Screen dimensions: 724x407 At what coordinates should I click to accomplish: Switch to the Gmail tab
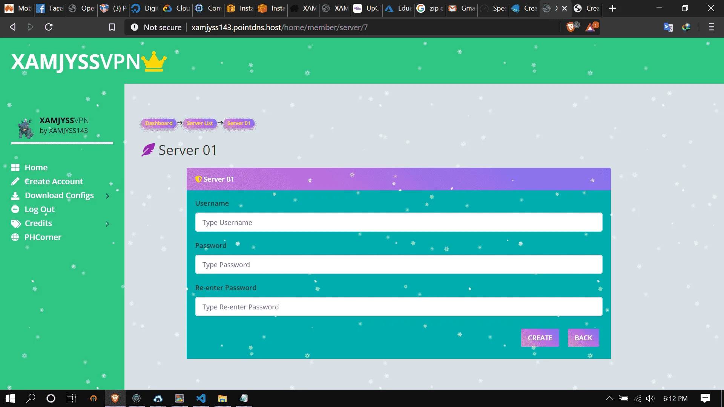pyautogui.click(x=462, y=8)
